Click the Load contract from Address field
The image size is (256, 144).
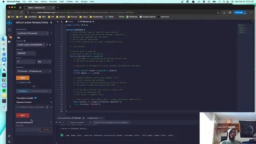point(41,91)
